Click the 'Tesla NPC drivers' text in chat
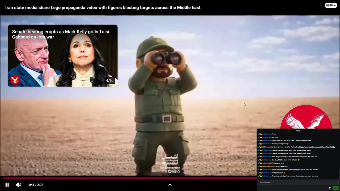The height and width of the screenshot is (191, 340). point(312,170)
